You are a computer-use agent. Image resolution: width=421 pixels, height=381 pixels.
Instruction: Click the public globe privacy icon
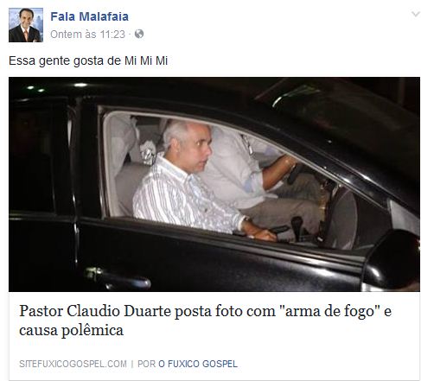139,34
